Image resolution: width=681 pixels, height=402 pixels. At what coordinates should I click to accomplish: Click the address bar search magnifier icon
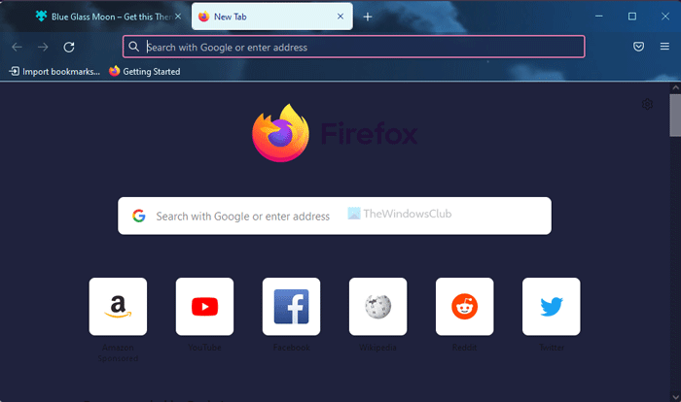tap(134, 47)
